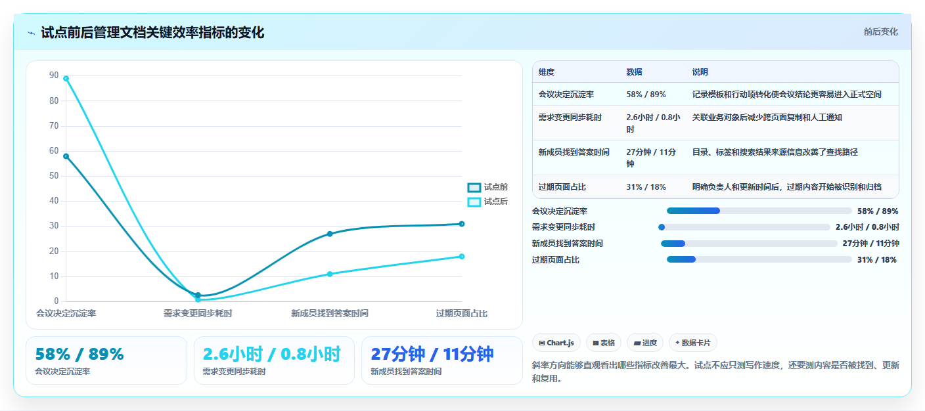The height and width of the screenshot is (411, 925).
Task: Click the description starting 关联业务对象后
Action: coord(767,118)
